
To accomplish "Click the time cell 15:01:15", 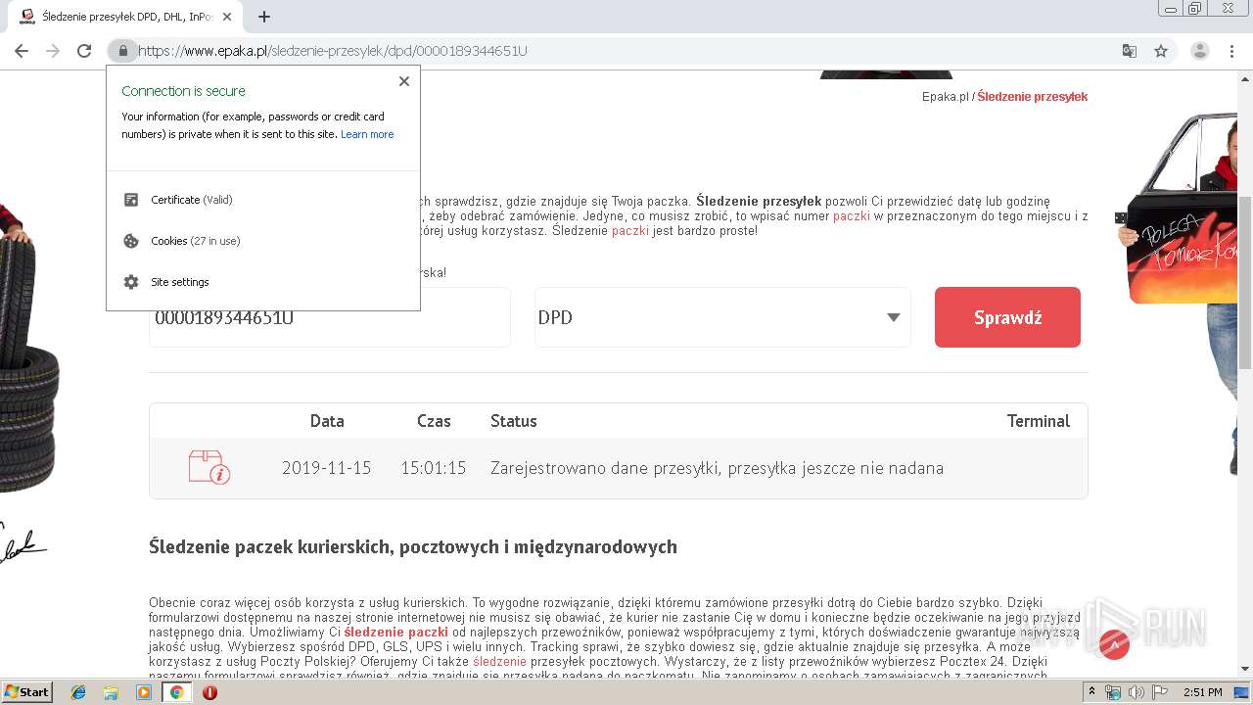I will point(434,468).
